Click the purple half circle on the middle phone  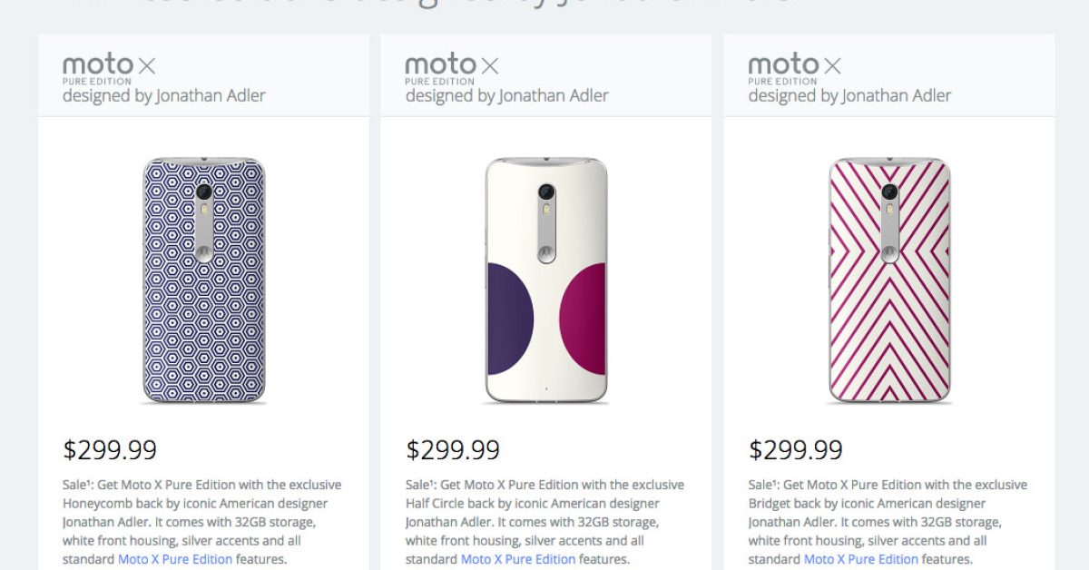508,319
